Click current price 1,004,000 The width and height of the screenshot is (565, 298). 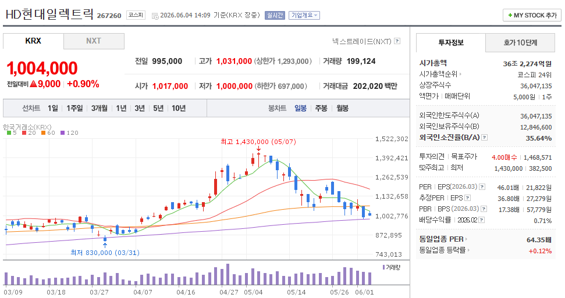pyautogui.click(x=42, y=69)
